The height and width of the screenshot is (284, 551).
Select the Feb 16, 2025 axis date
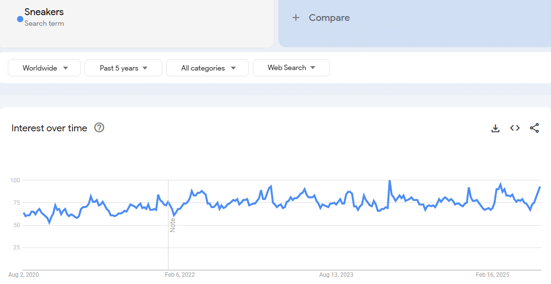tap(492, 275)
